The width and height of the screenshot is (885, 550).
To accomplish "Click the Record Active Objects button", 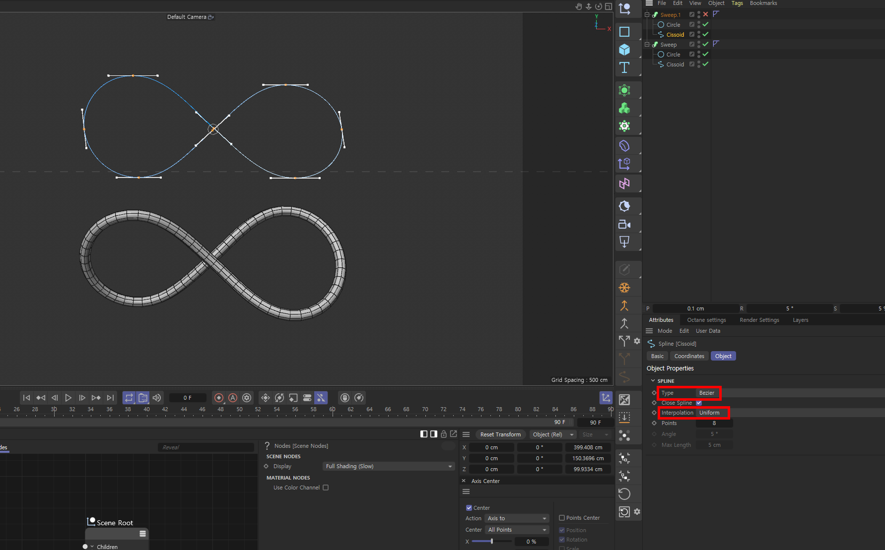I will tap(219, 398).
